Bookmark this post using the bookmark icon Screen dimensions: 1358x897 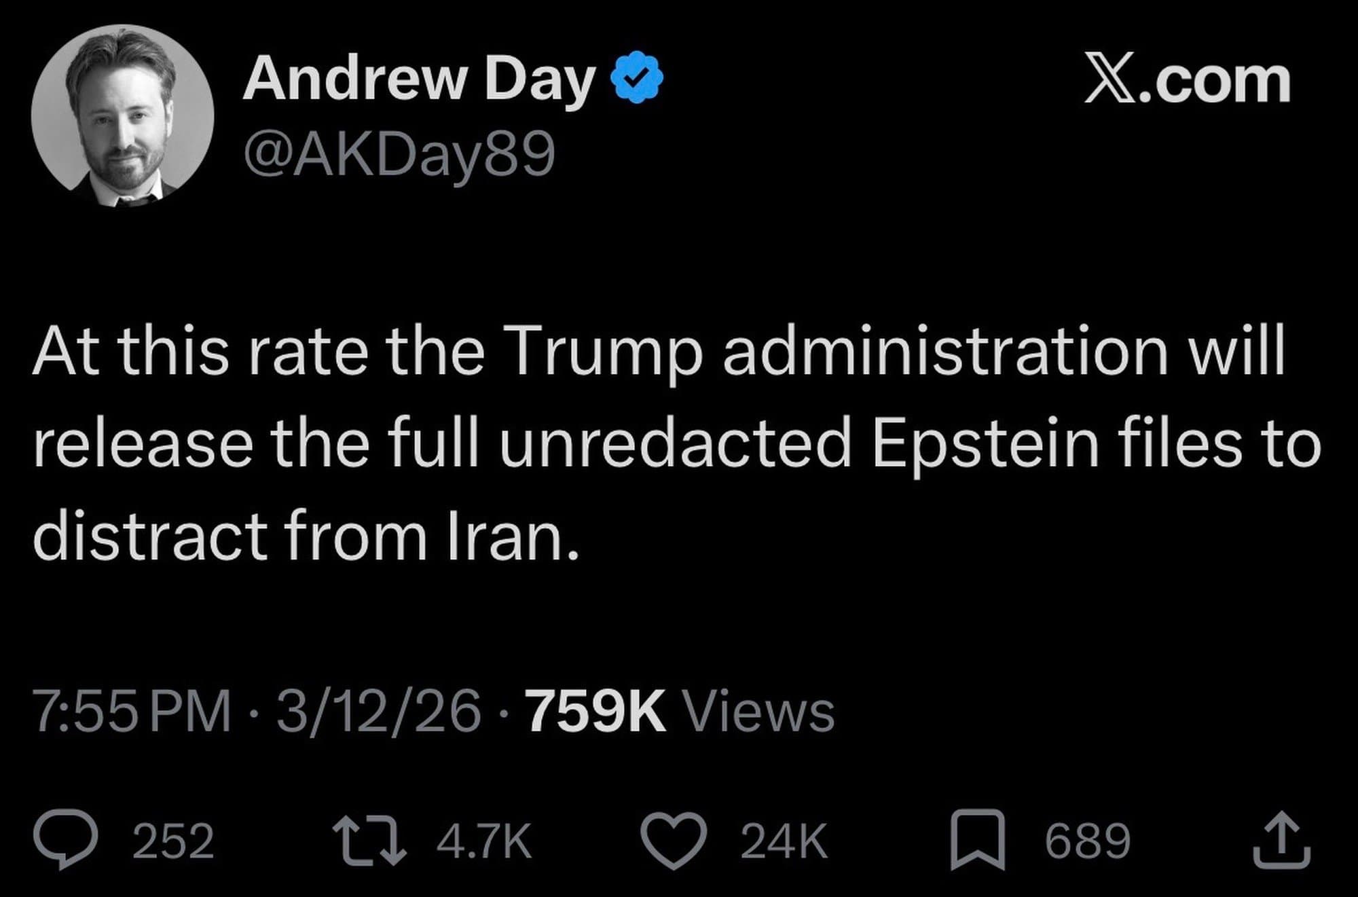coord(976,841)
